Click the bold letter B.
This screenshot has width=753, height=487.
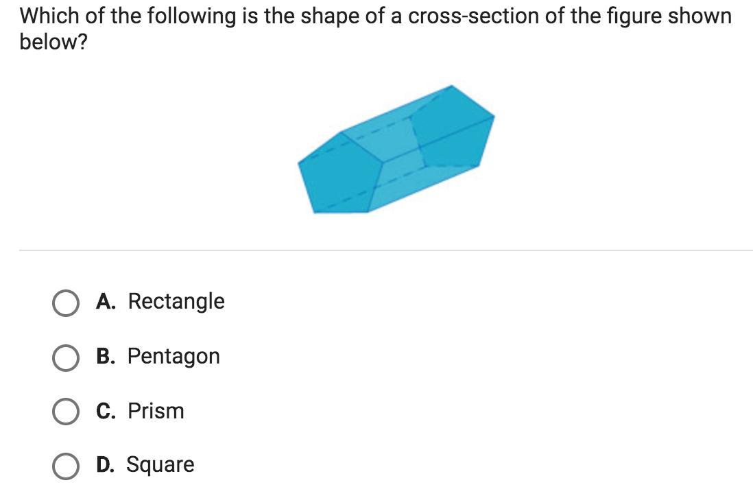pyautogui.click(x=105, y=356)
